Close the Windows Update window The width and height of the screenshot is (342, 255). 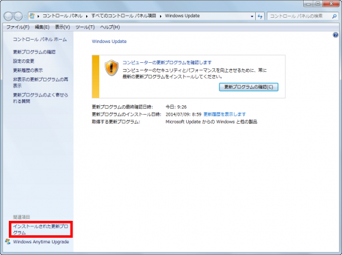[331, 3]
